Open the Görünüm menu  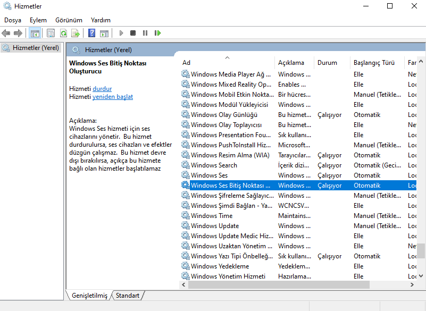[69, 20]
